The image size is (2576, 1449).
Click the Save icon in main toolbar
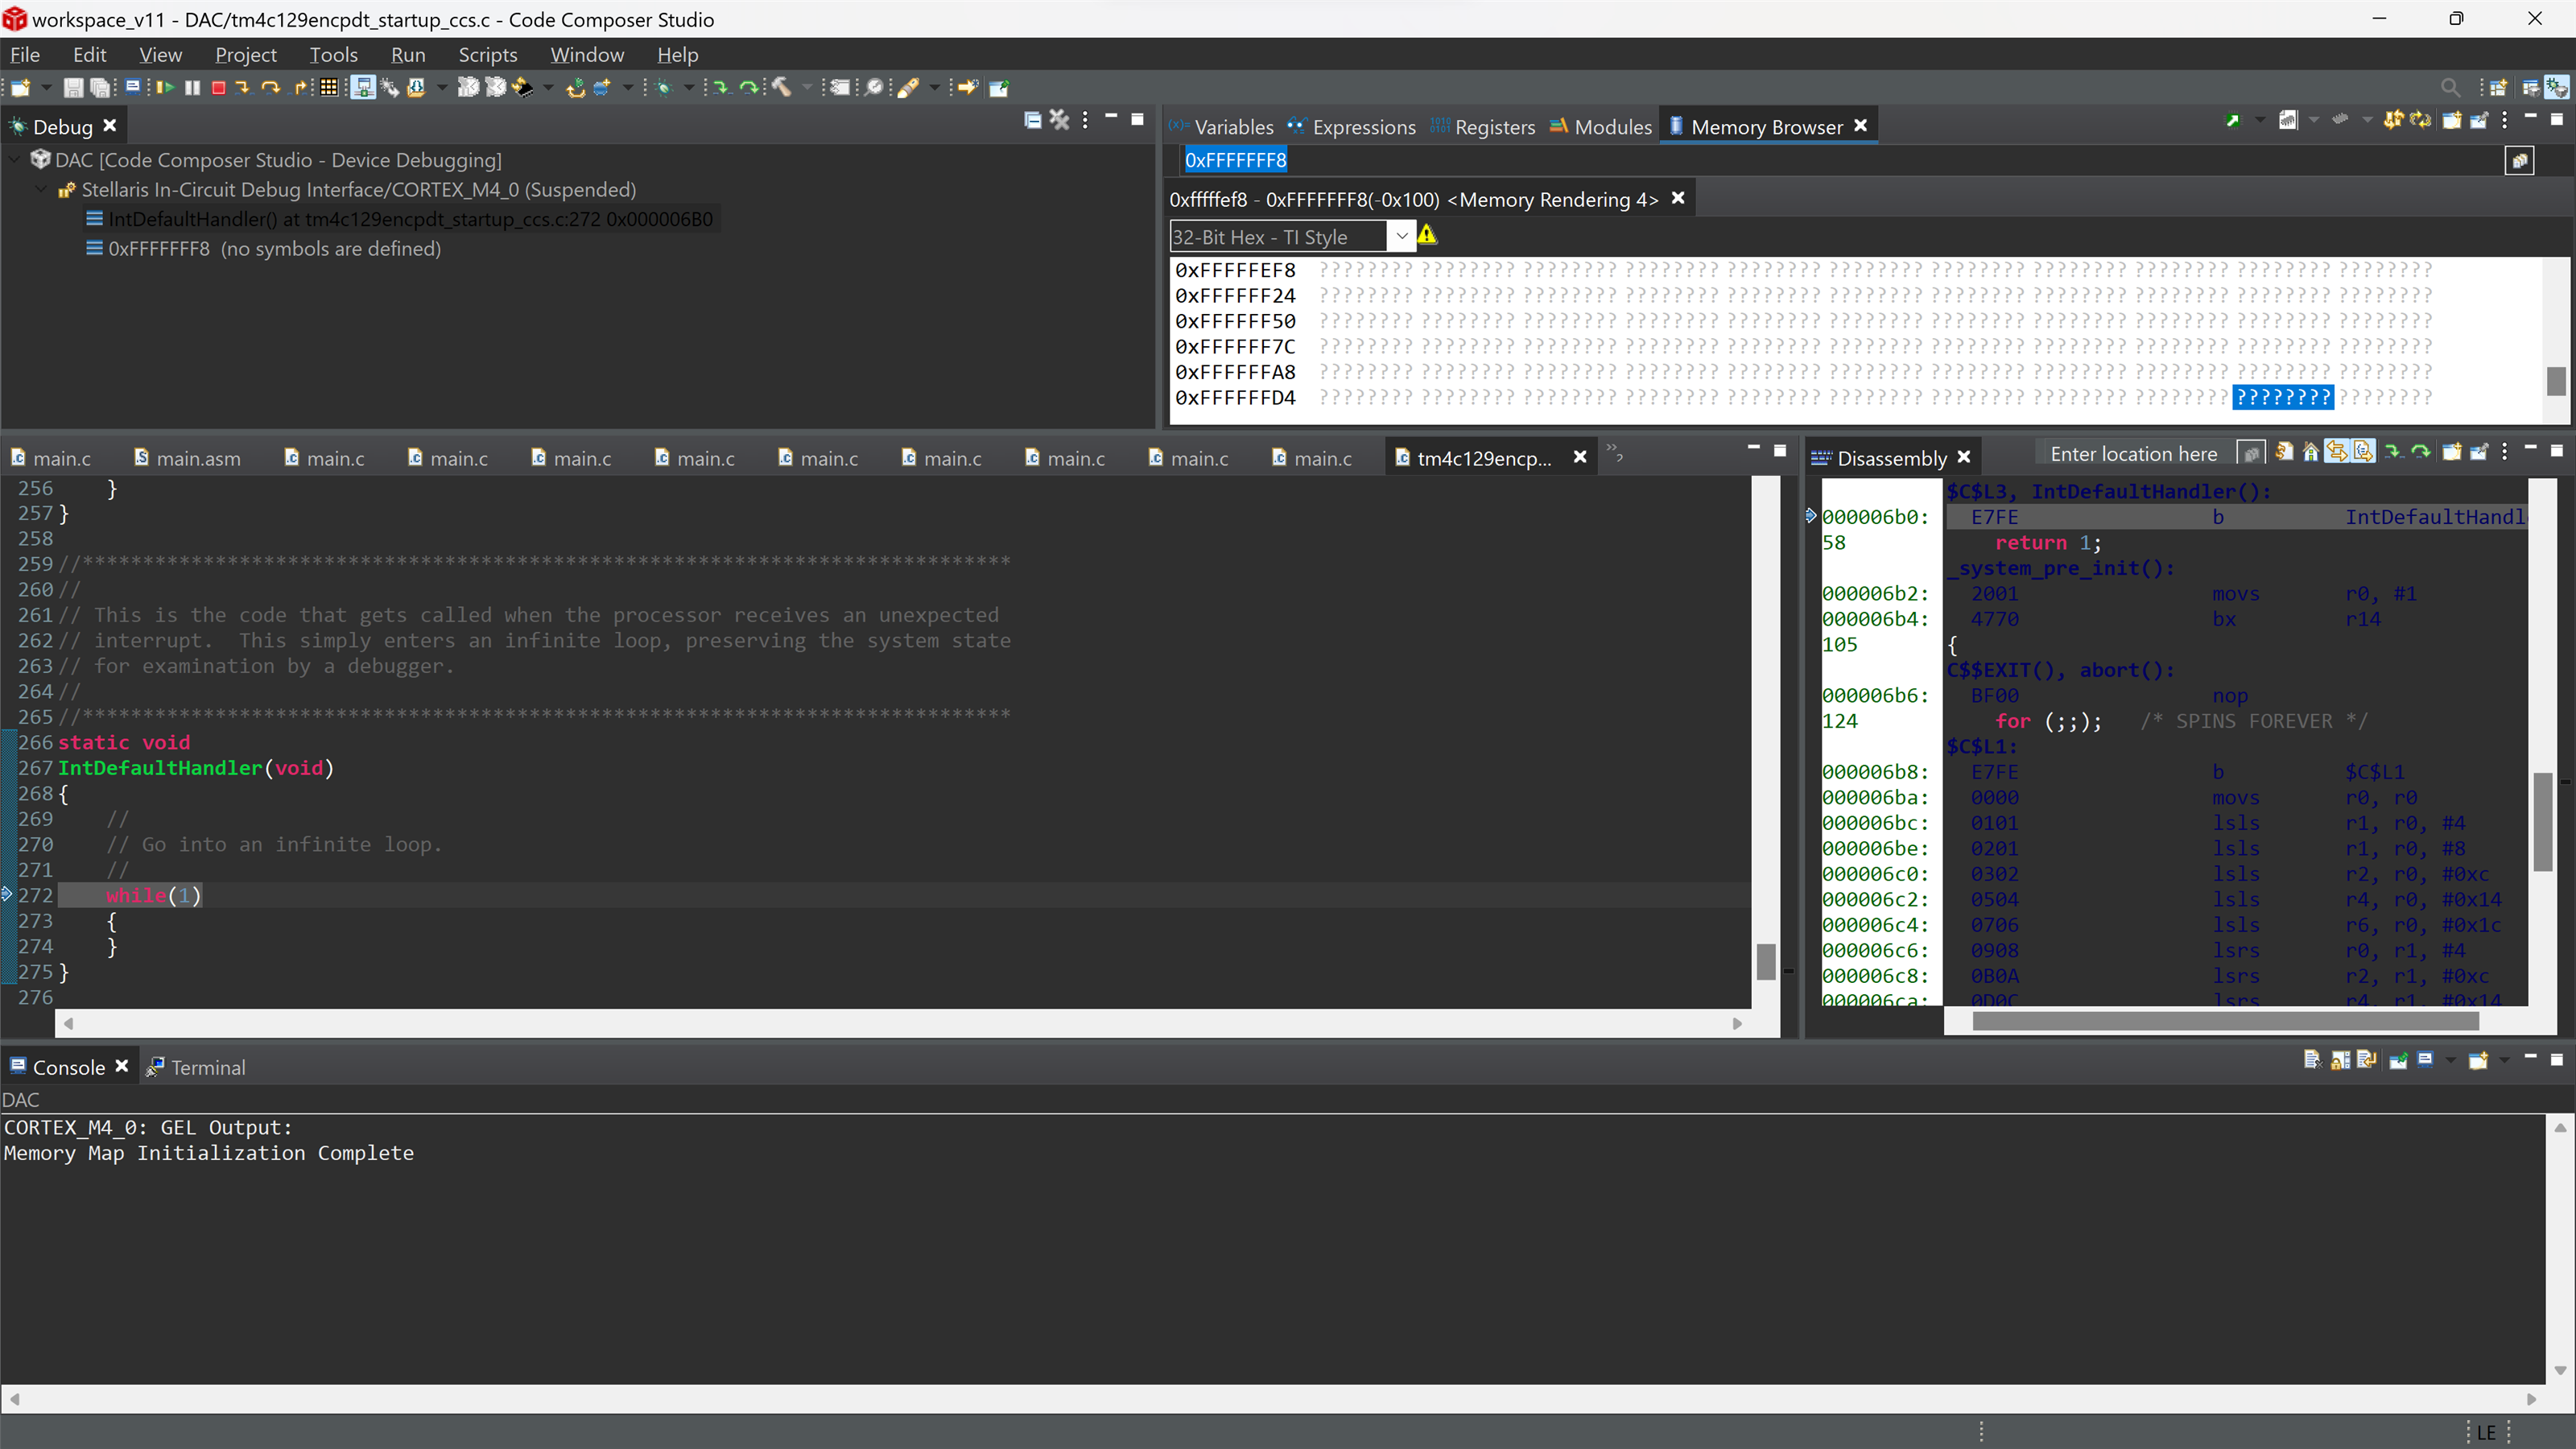click(73, 88)
